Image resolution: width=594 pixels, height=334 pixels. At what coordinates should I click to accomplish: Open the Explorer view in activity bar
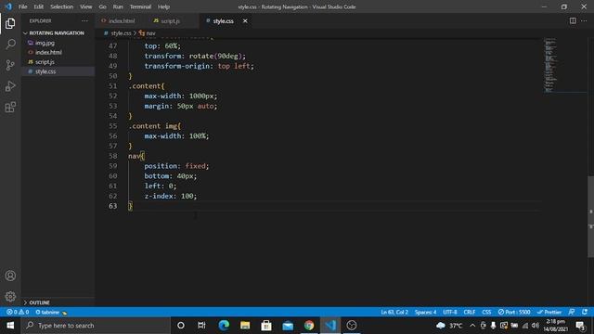click(10, 23)
